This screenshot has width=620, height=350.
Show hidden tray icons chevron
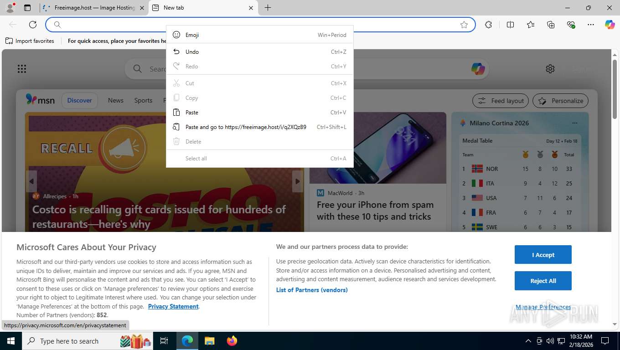pyautogui.click(x=528, y=341)
